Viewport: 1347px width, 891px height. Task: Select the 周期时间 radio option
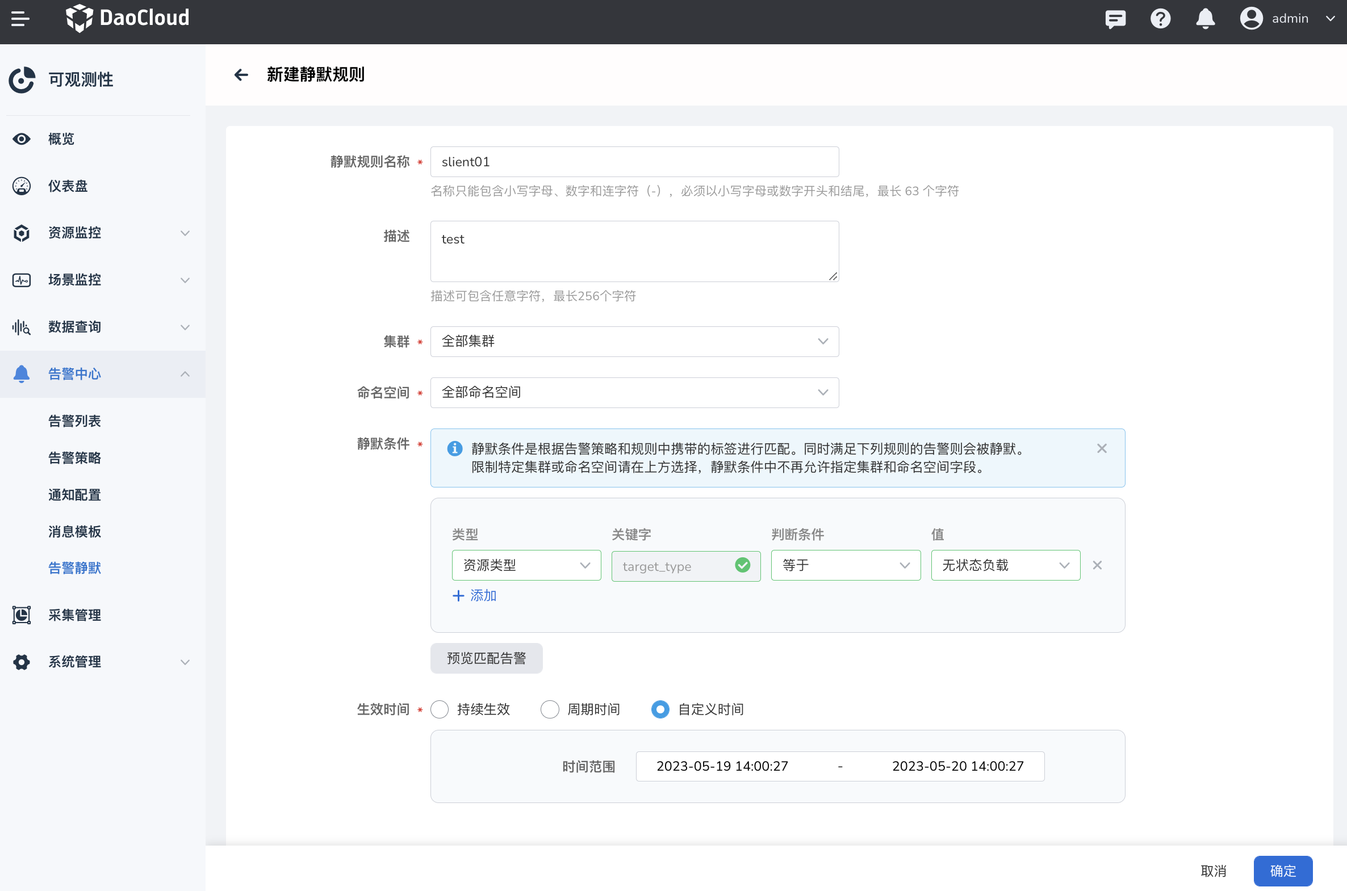(550, 709)
